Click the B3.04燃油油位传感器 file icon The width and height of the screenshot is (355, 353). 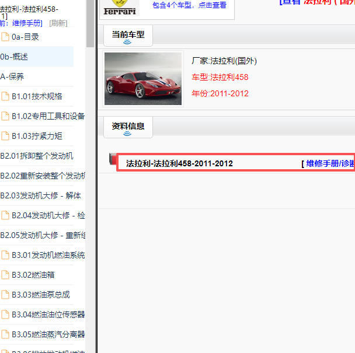point(5,314)
